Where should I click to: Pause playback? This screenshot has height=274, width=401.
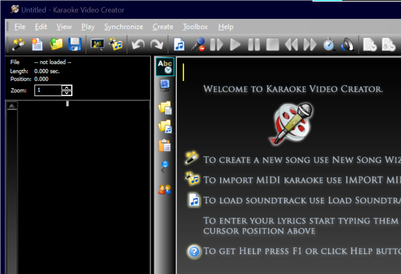pos(254,45)
